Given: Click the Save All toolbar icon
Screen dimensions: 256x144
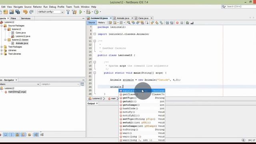Looking at the screenshot, I should [x=18, y=12].
